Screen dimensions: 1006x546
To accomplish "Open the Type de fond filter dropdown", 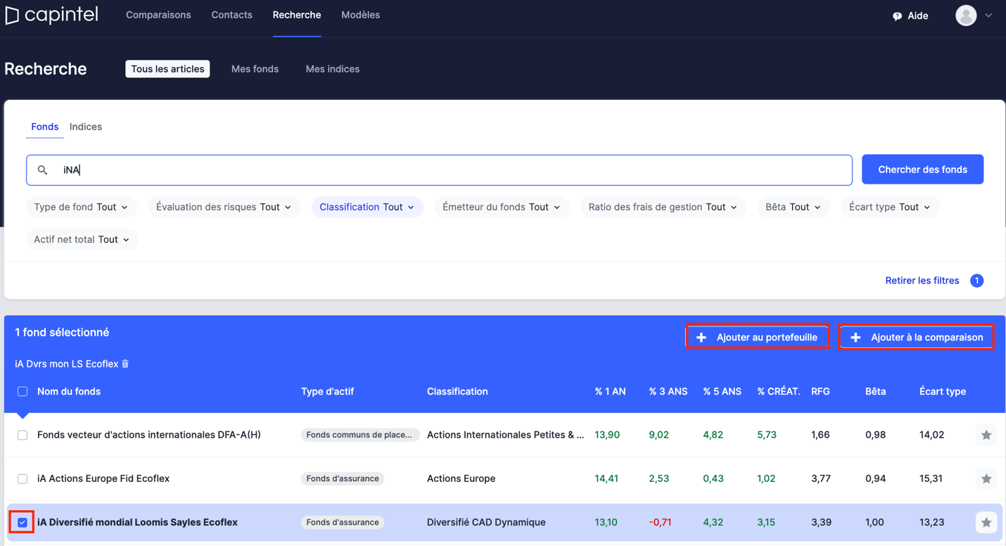I will coord(81,207).
